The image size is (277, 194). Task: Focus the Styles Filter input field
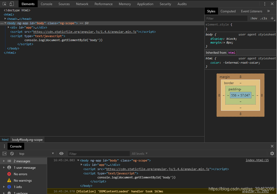(x=226, y=18)
